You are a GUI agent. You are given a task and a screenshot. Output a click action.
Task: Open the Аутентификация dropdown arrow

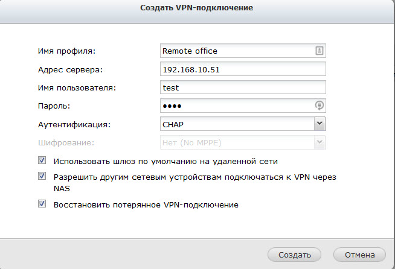[320, 124]
